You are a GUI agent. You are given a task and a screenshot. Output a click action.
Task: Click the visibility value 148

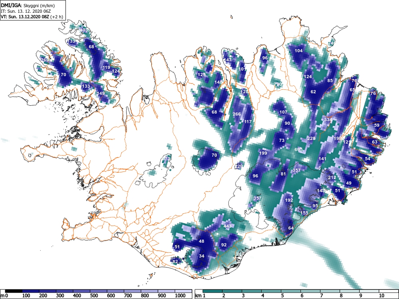(218, 82)
